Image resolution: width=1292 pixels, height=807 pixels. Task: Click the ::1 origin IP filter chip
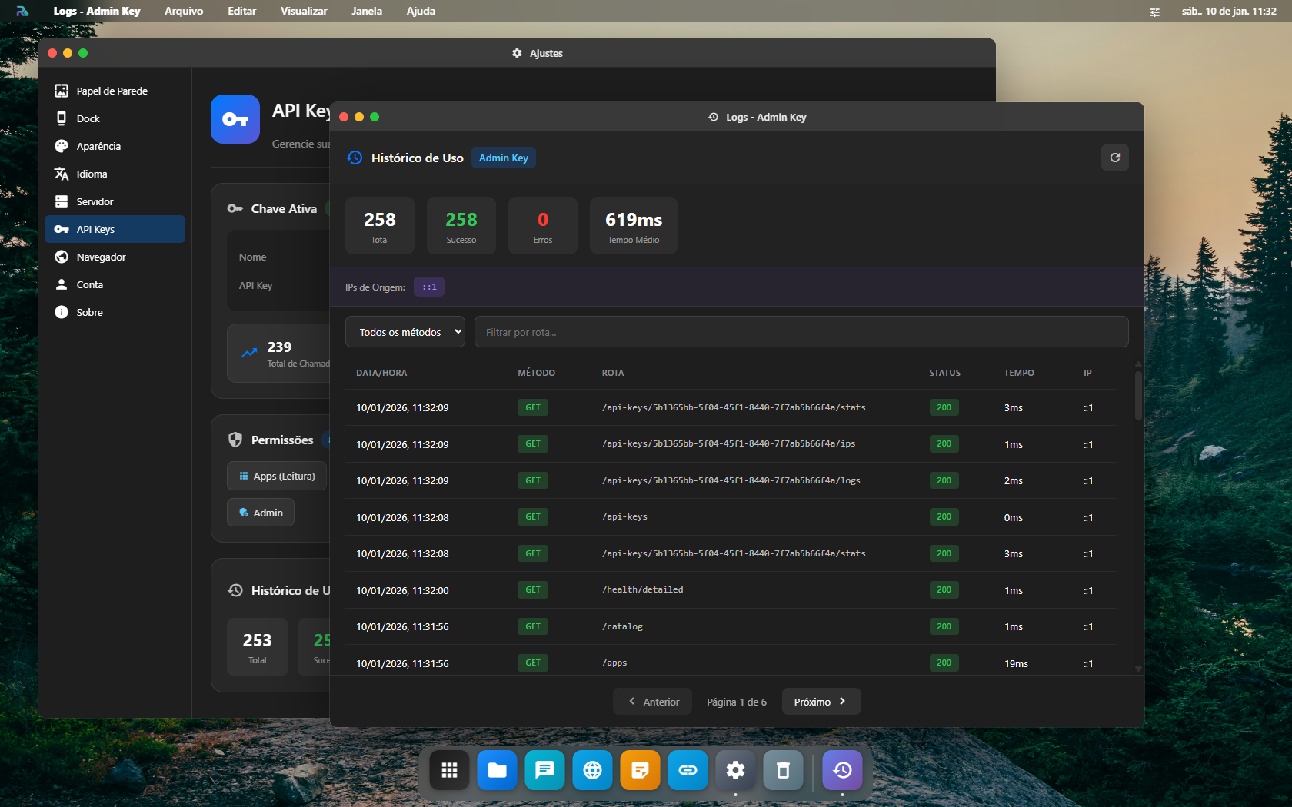click(x=429, y=287)
